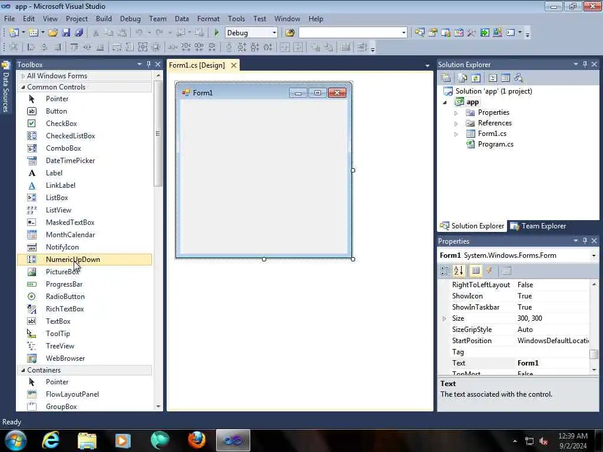The image size is (603, 452).
Task: Pin the Toolbox panel with pushpin
Action: [148, 64]
